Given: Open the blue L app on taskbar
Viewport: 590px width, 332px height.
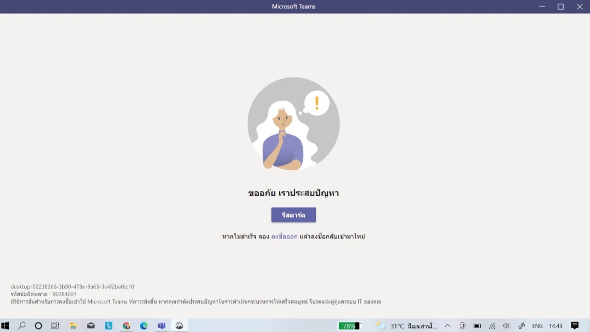Looking at the screenshot, I should (108, 325).
